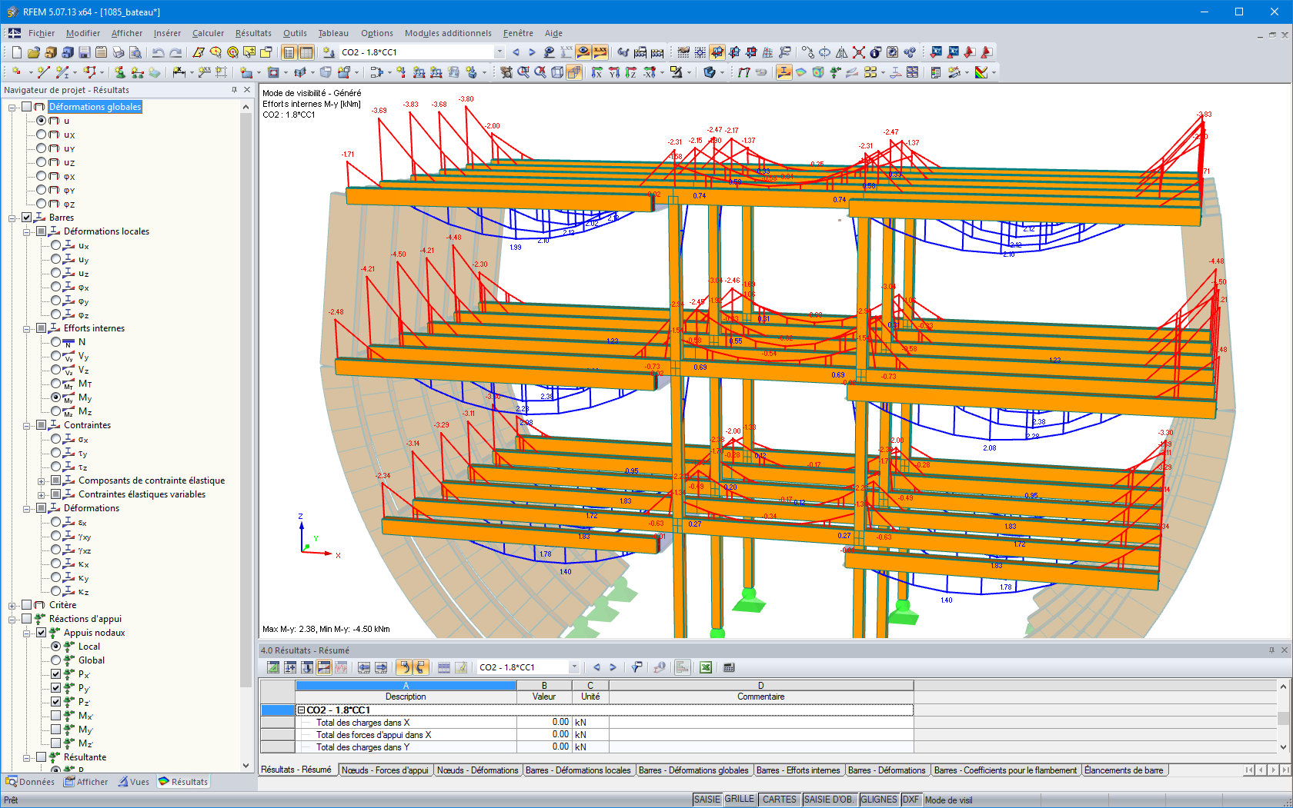The width and height of the screenshot is (1293, 808).
Task: Uncheck the Mx' support reactions checkbox
Action: click(x=55, y=715)
